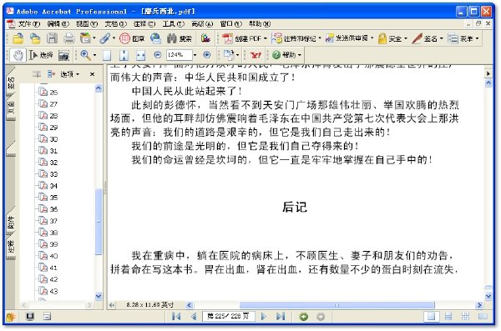
Task: Click the document horizontal scrollbar thumb
Action: pyautogui.click(x=337, y=305)
